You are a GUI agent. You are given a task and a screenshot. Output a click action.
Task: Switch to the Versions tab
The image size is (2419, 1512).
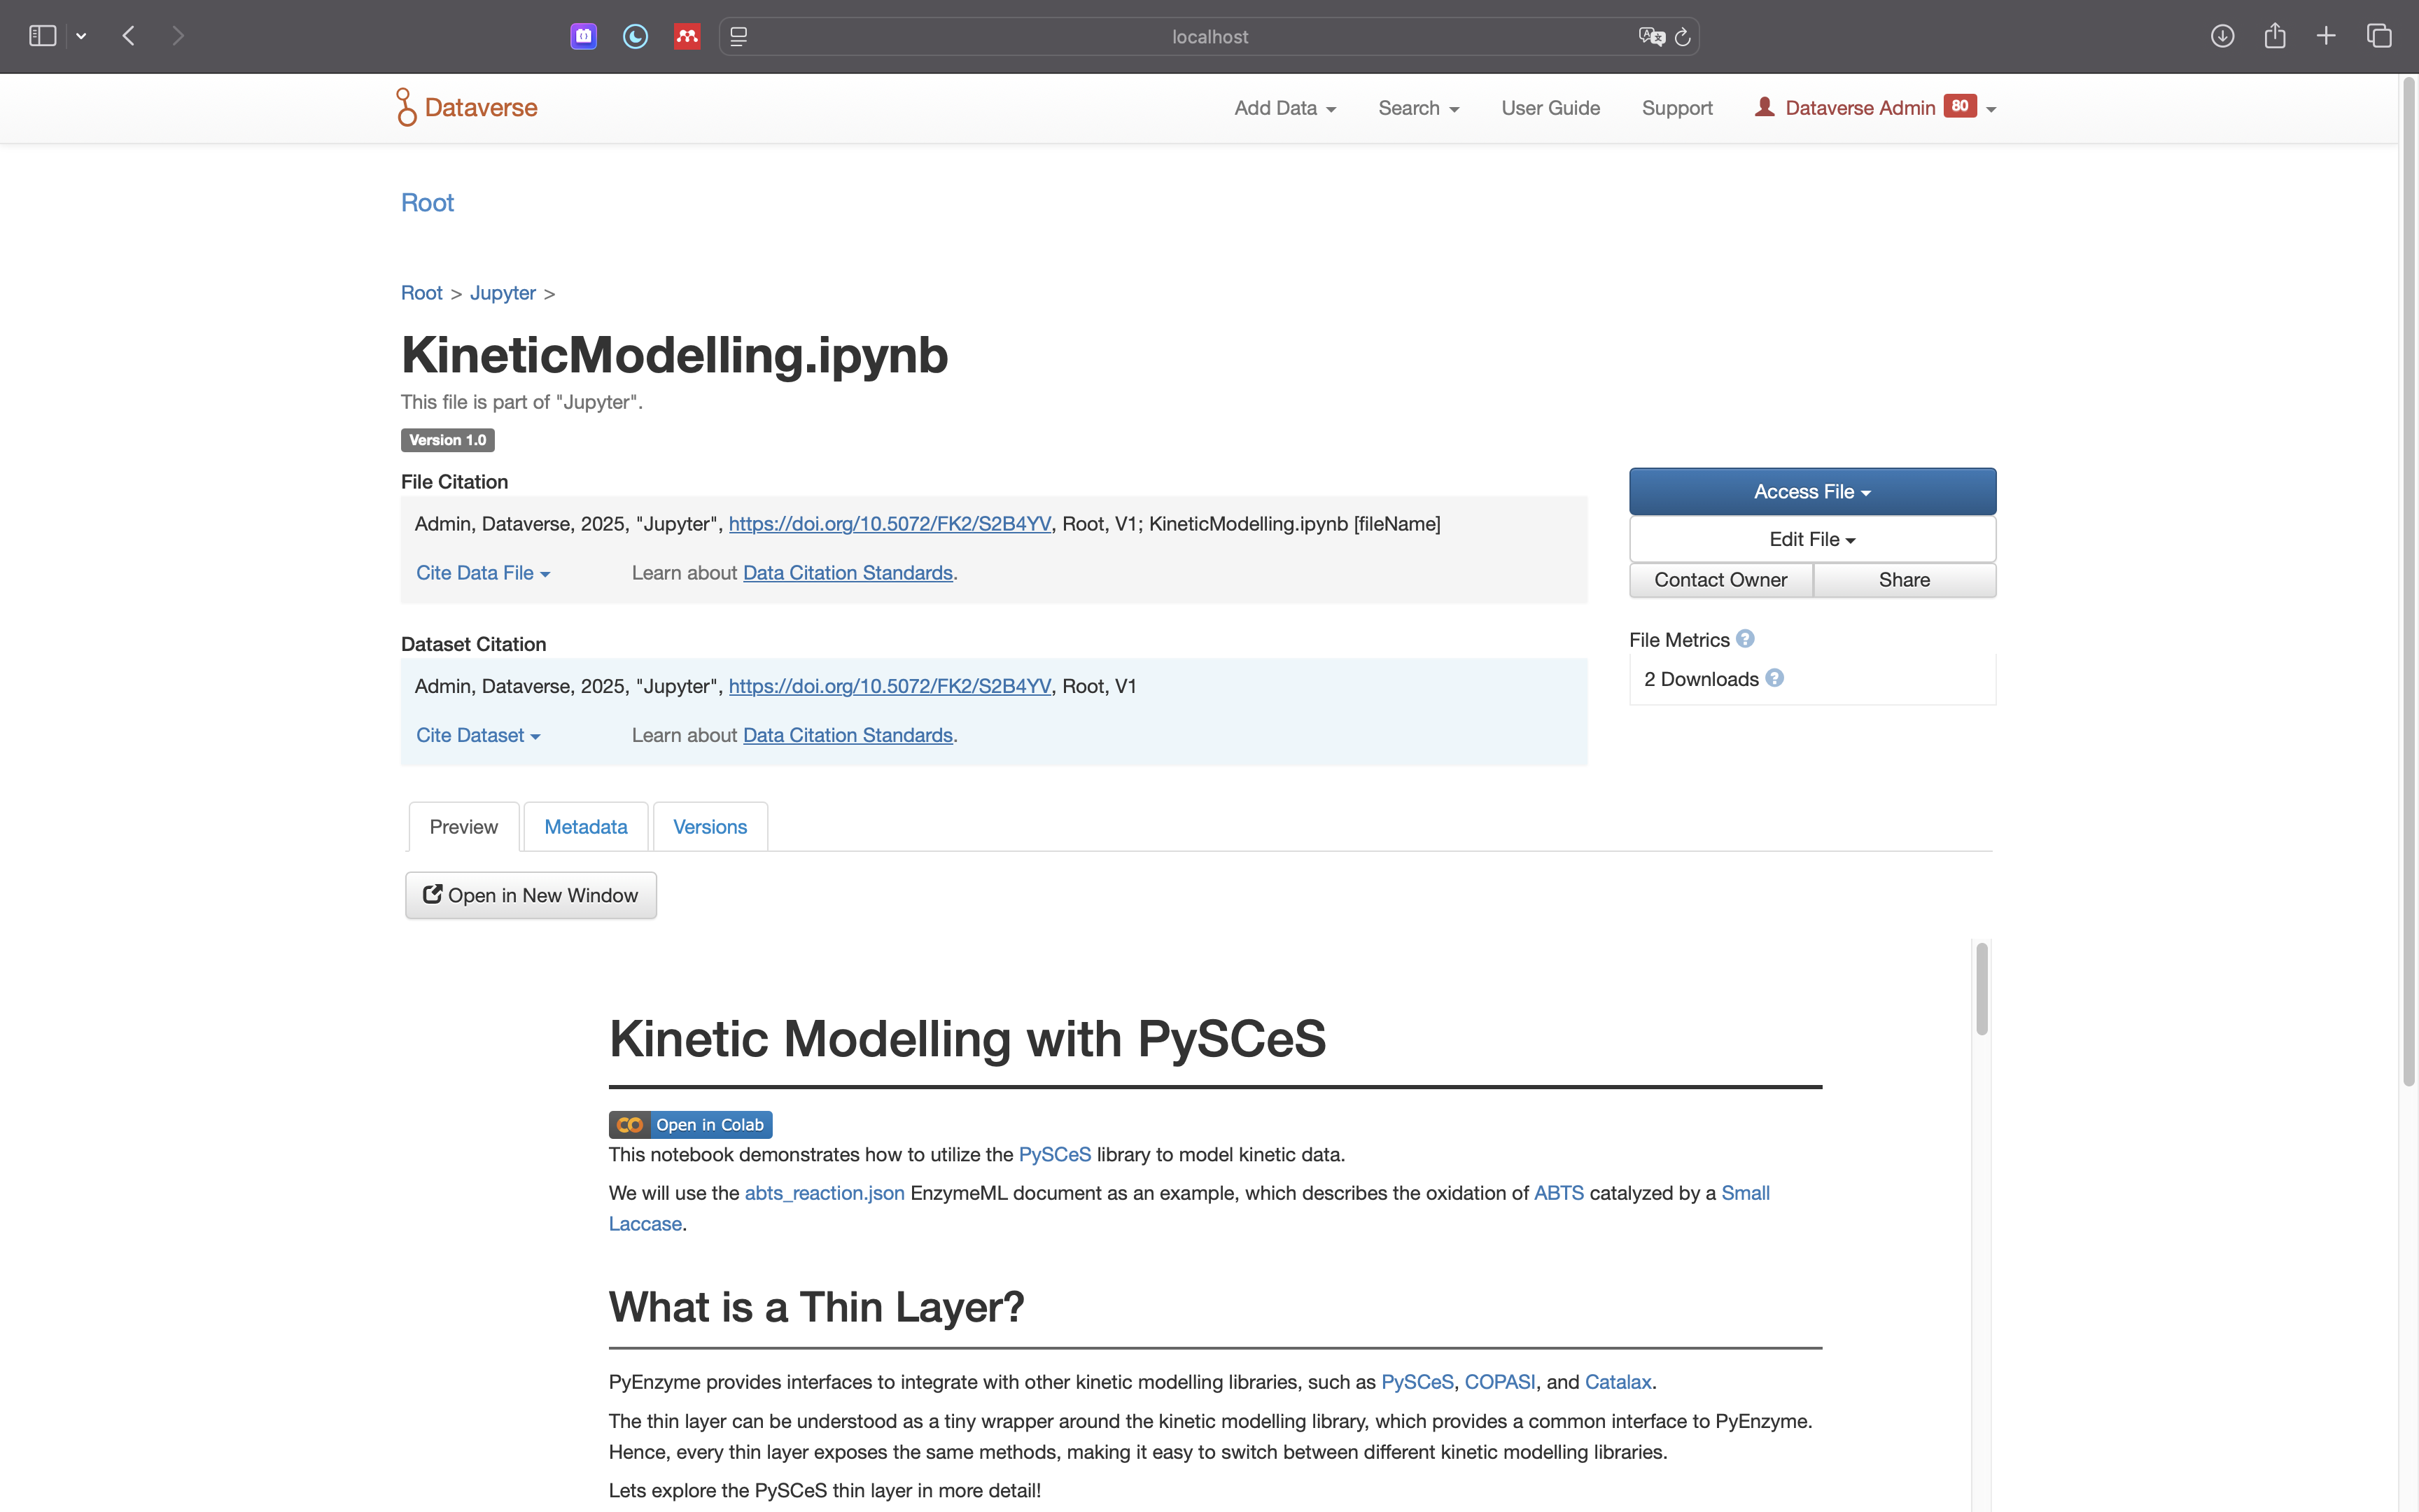(x=710, y=827)
